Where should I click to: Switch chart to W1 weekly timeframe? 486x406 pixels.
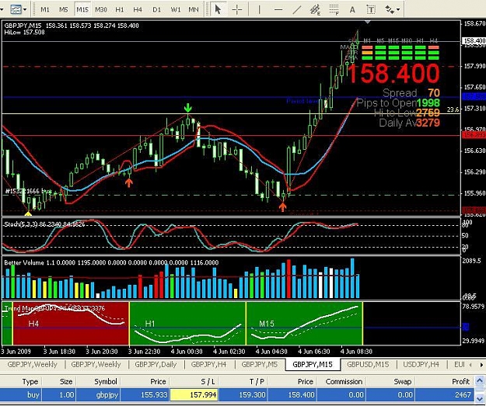(x=176, y=9)
